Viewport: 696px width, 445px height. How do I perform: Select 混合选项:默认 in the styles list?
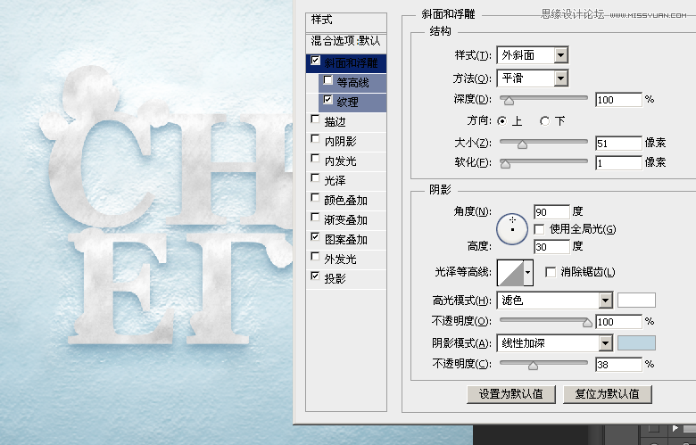pyautogui.click(x=346, y=41)
